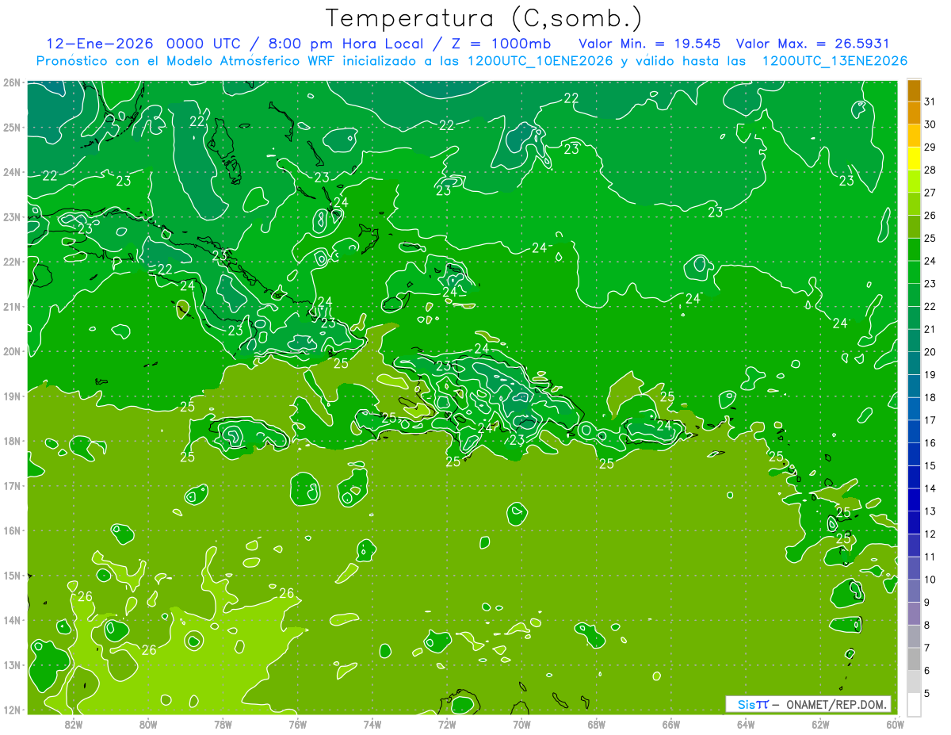The image size is (951, 735).
Task: Click the "76W" longitude axis label
Action: point(297,724)
